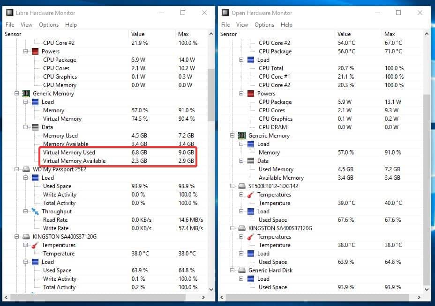Select the KINGSTON SA400S37120G drive icon in Libre monitor
Image resolution: width=435 pixels, height=306 pixels.
coord(26,236)
